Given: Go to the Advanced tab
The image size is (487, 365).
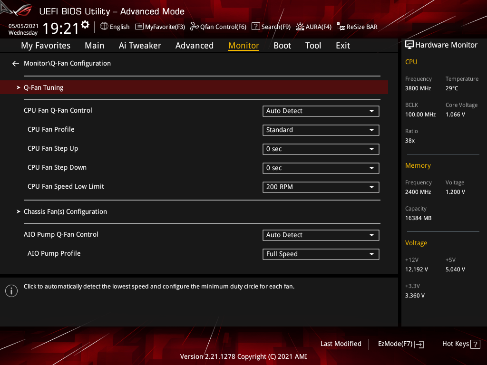Looking at the screenshot, I should (195, 46).
